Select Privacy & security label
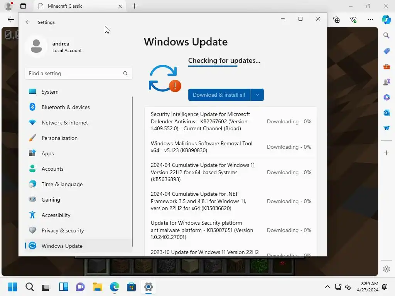Viewport: 395px width, 296px height. tap(63, 230)
